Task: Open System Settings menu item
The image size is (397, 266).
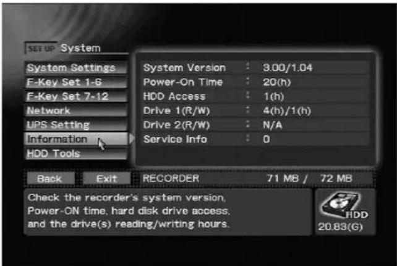Action: 75,68
